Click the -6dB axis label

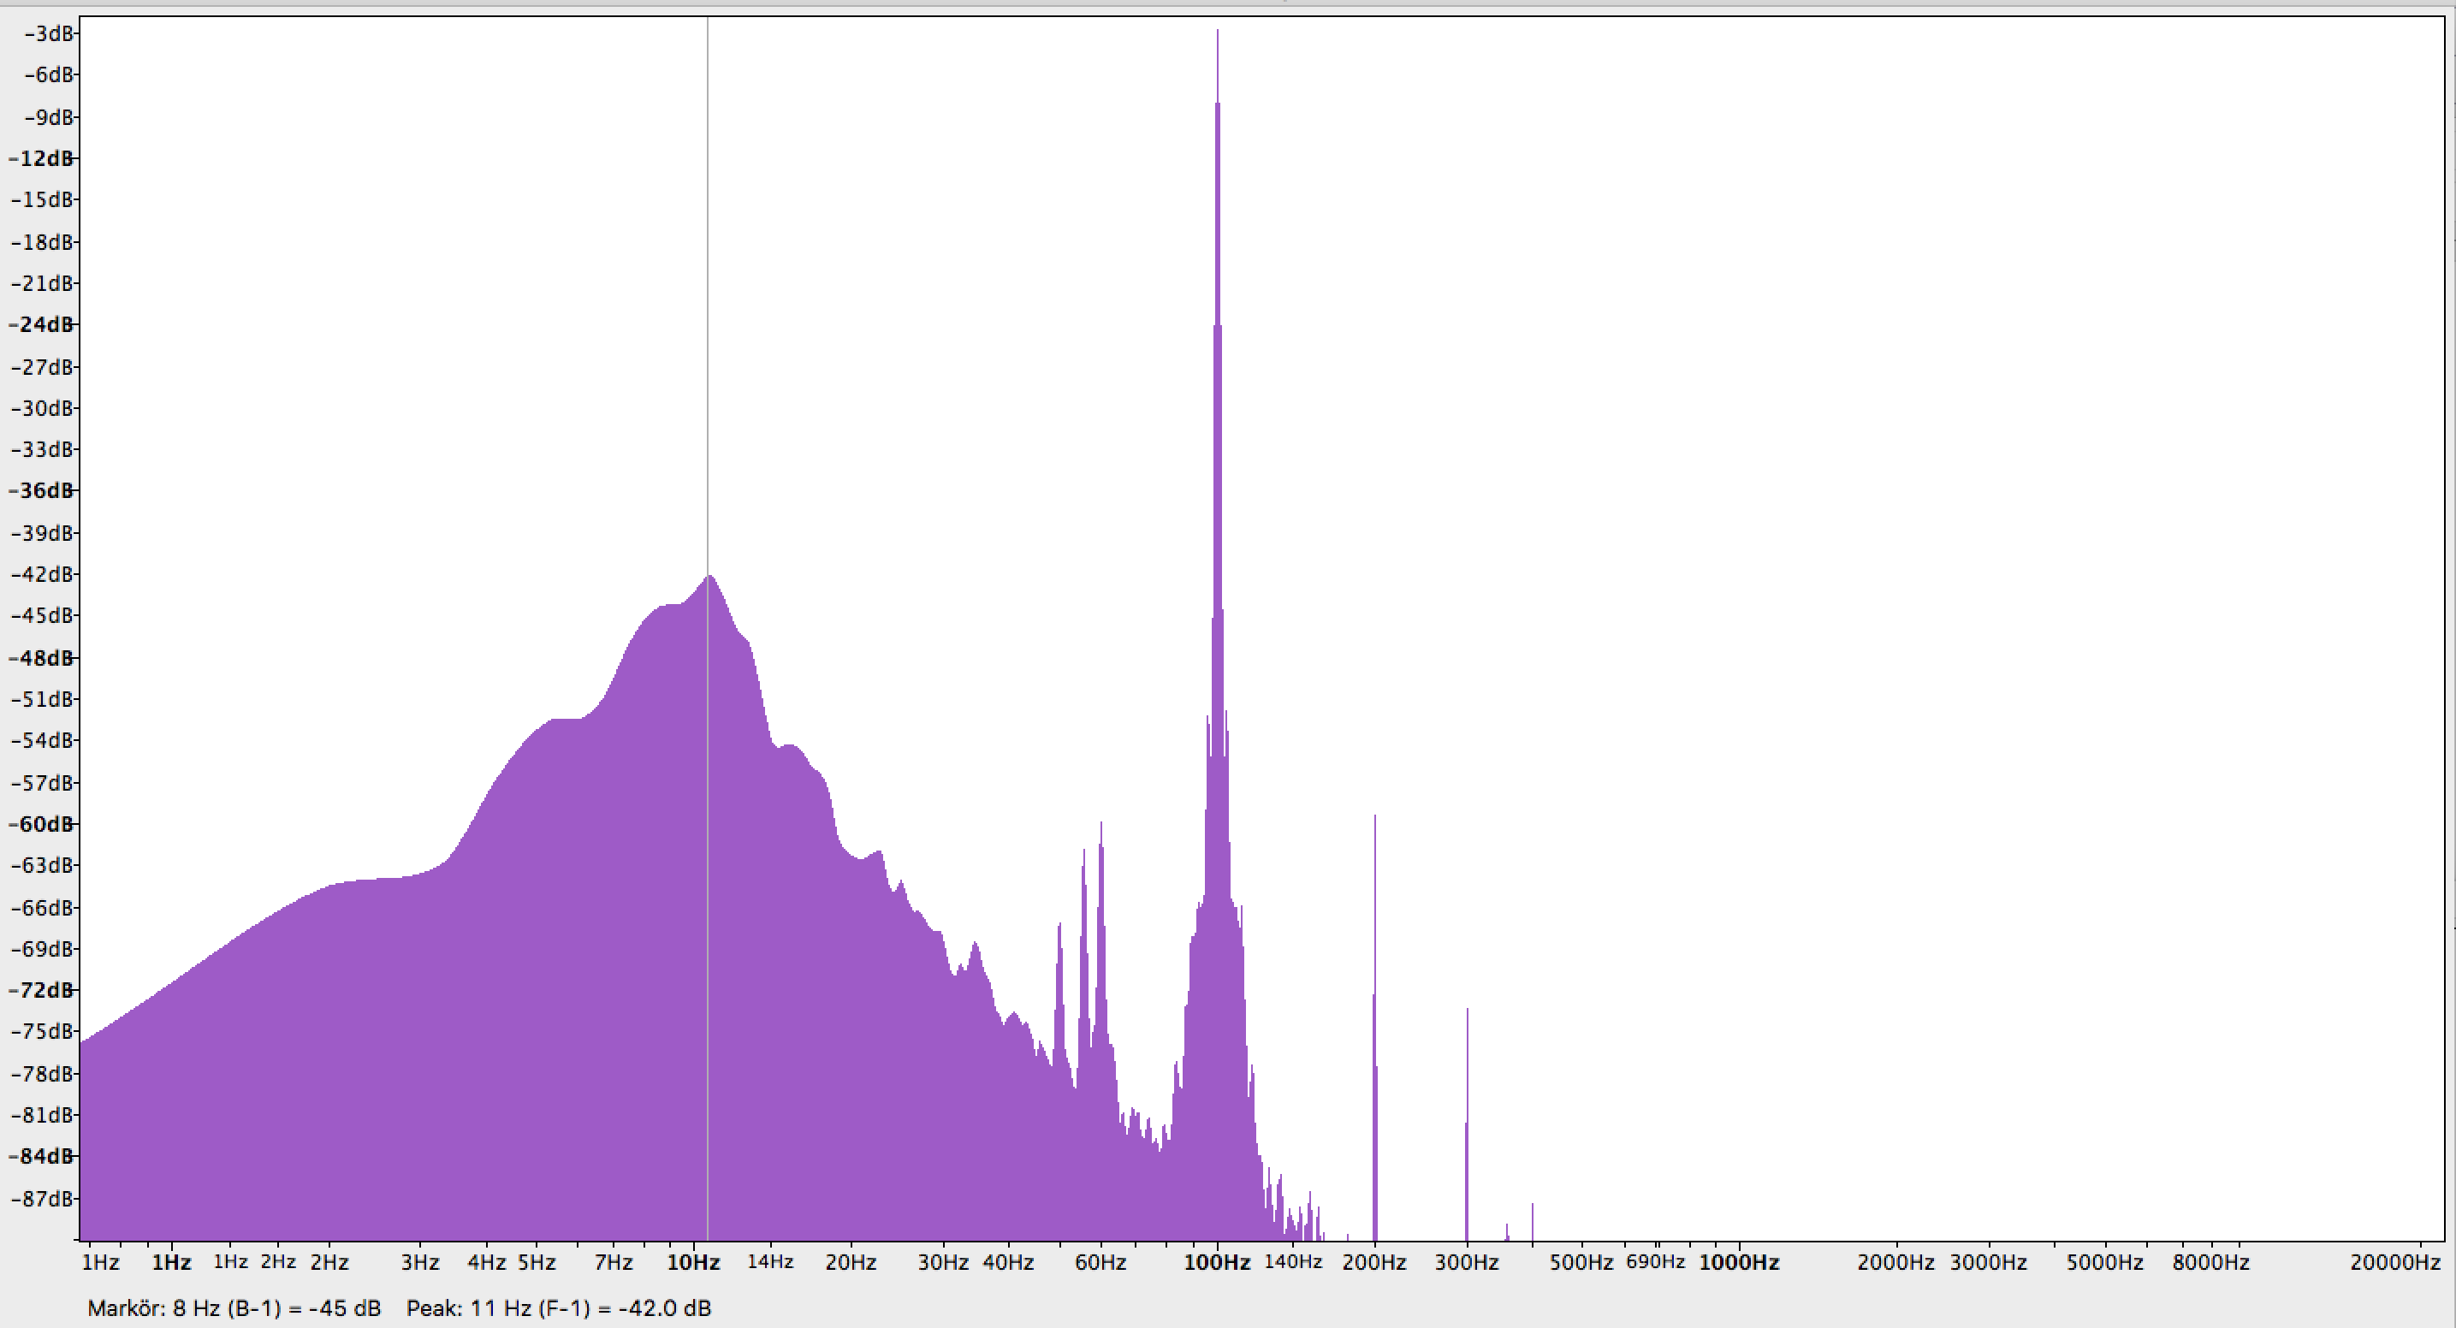pyautogui.click(x=49, y=74)
